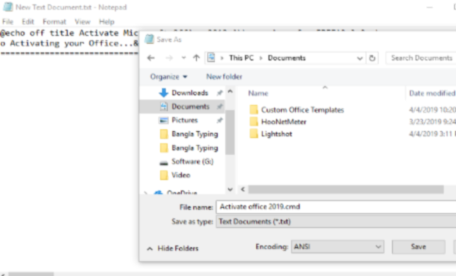The height and width of the screenshot is (276, 456).
Task: Click the navigation pane scroll down arrow
Action: [230, 189]
